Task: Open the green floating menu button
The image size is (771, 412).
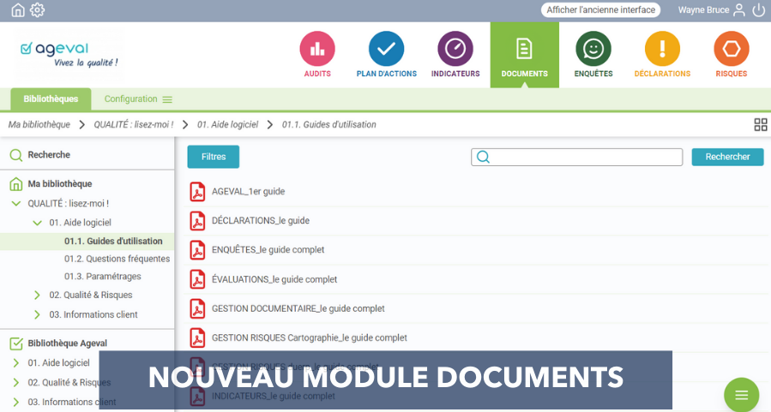Action: coord(741,395)
